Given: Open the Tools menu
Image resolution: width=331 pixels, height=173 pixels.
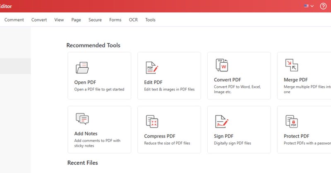Looking at the screenshot, I should [x=150, y=20].
